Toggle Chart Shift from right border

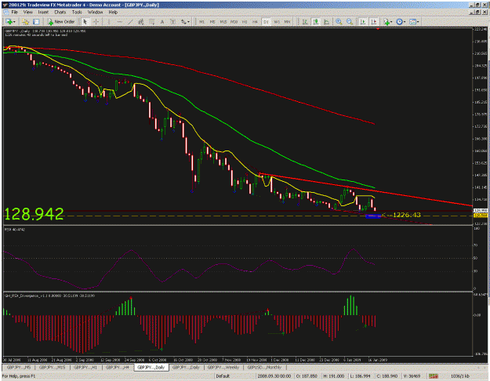coord(373,22)
